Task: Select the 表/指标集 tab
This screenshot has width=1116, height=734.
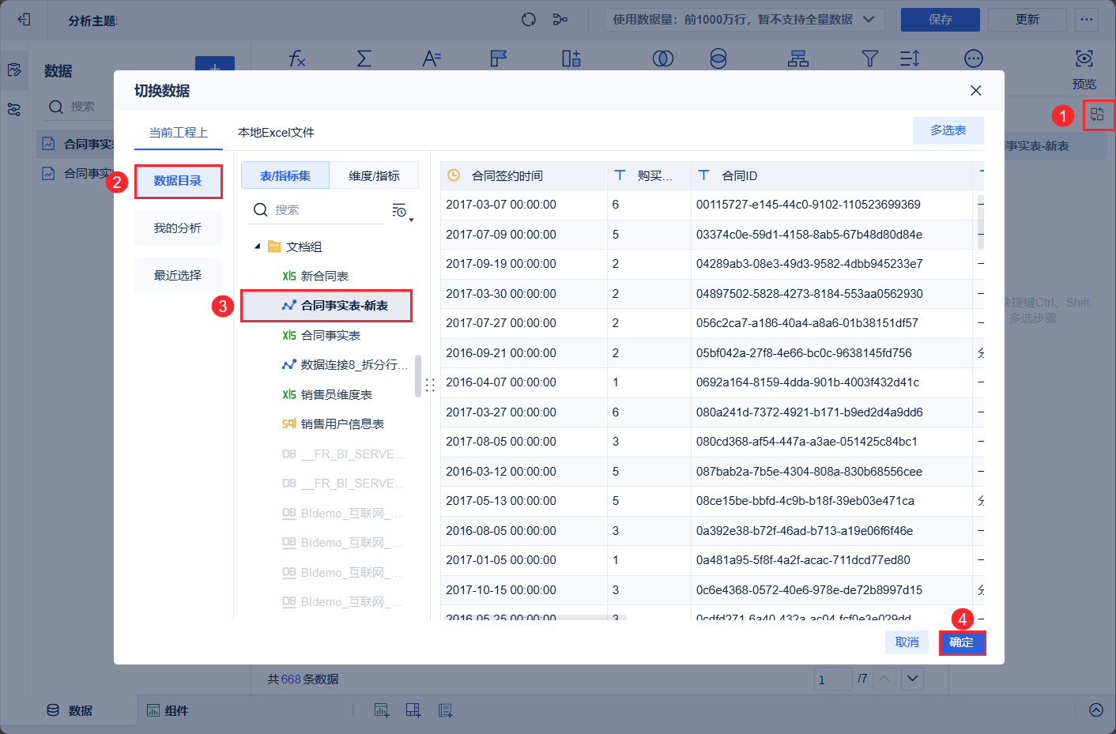Action: (285, 175)
